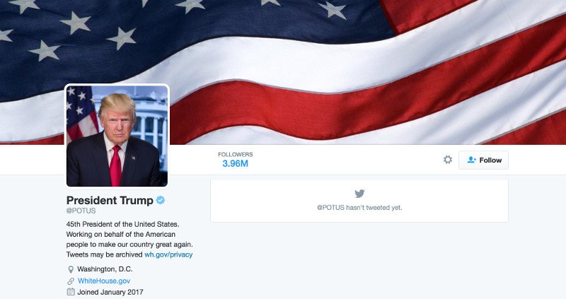Click the @POTUS handle under the name

click(x=81, y=211)
